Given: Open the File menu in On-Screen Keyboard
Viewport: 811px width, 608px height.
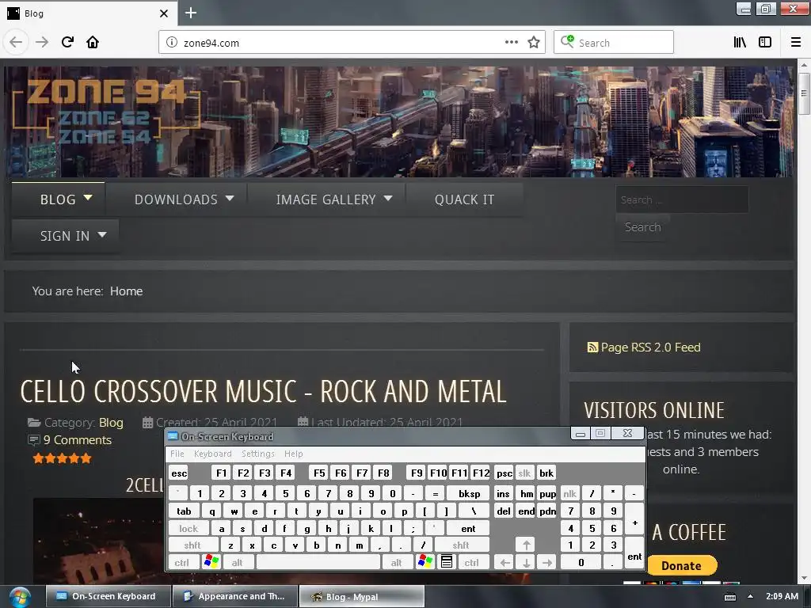Looking at the screenshot, I should tap(177, 454).
